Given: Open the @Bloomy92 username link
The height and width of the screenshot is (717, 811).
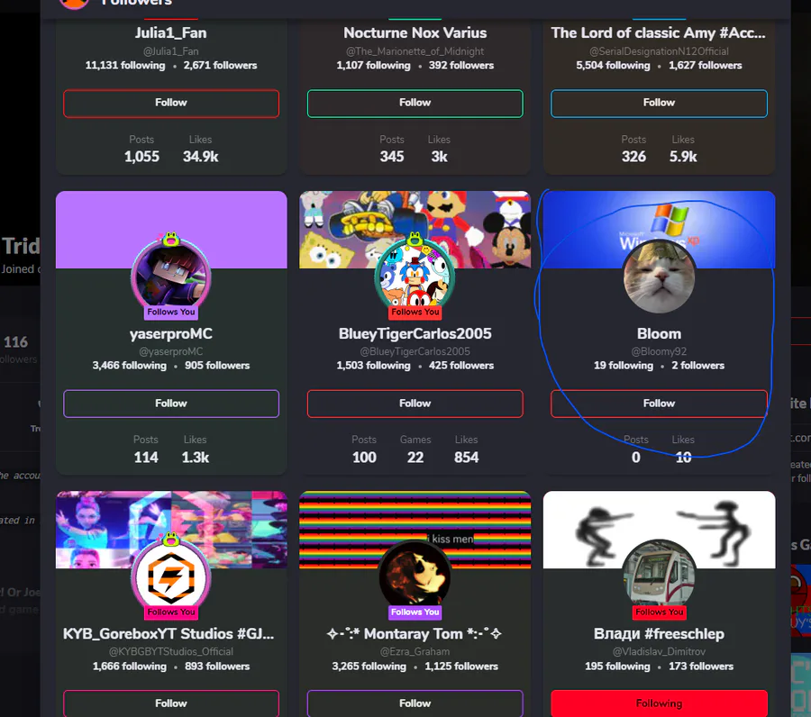Looking at the screenshot, I should (659, 351).
